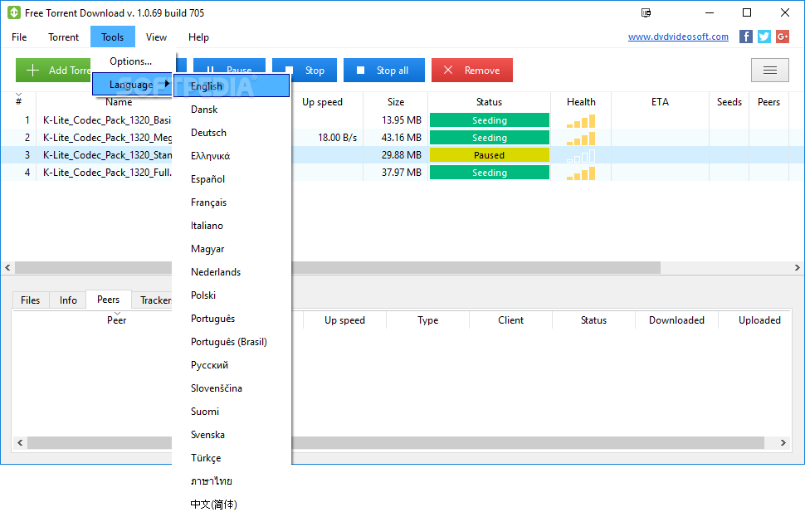
Task: Select English language
Action: coord(232,85)
